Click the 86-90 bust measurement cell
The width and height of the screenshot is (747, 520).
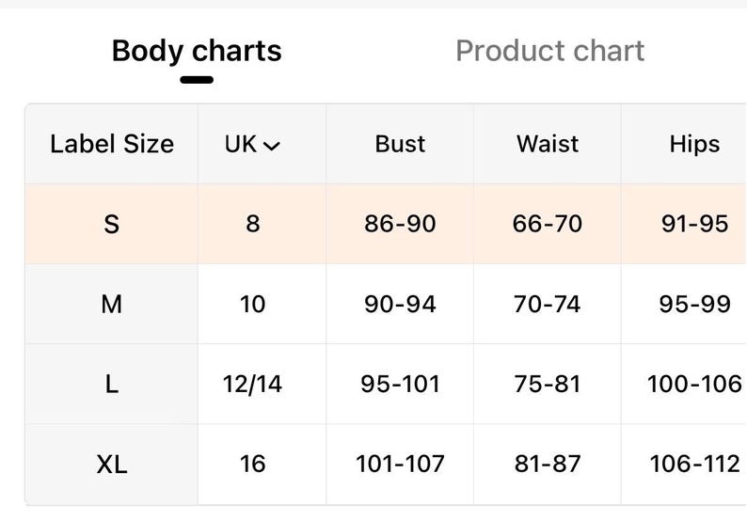click(400, 225)
